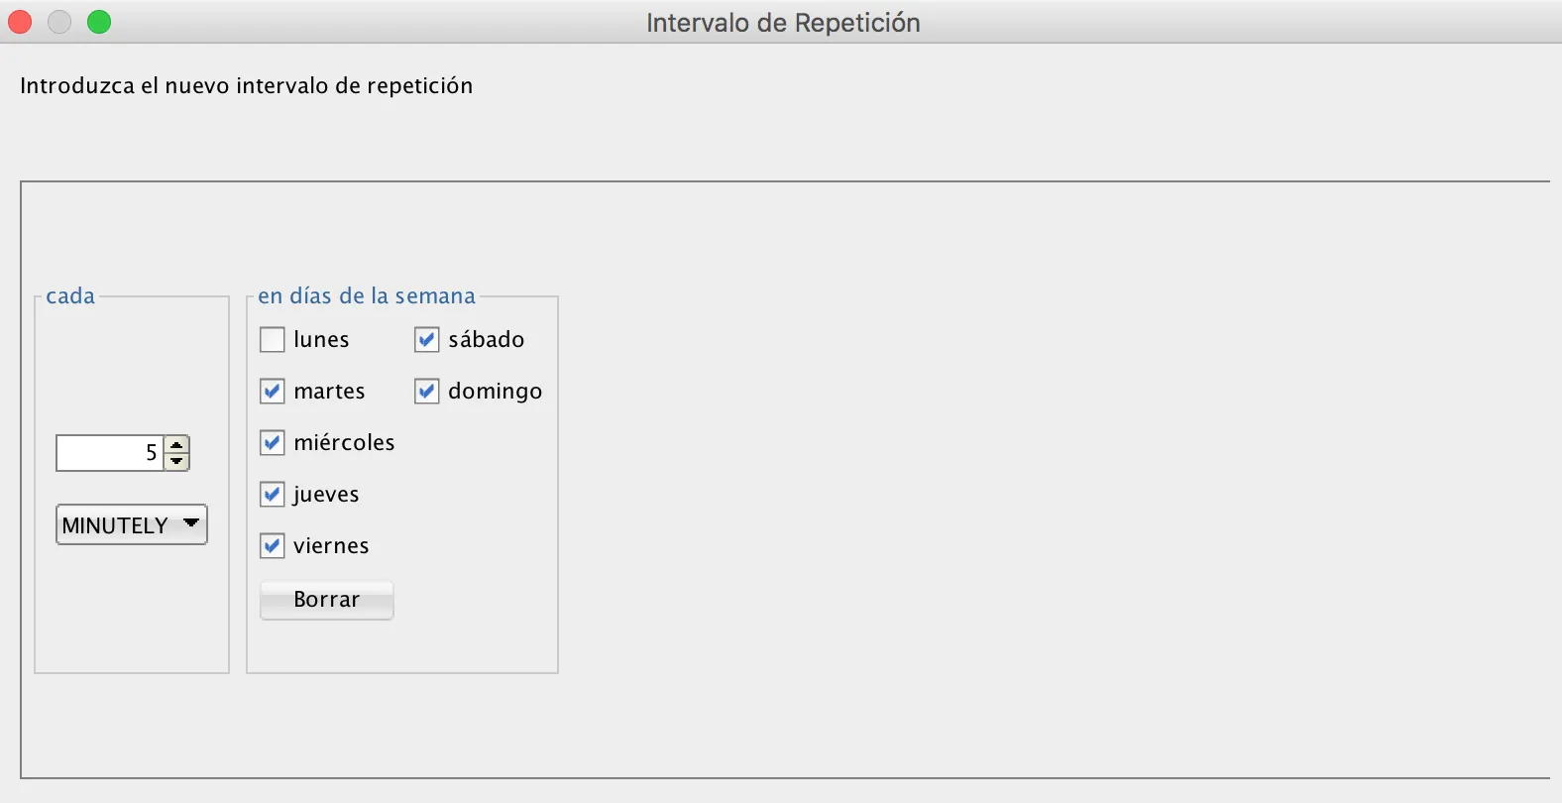The width and height of the screenshot is (1562, 803).
Task: Enable the lunes checkbox
Action: [x=273, y=340]
